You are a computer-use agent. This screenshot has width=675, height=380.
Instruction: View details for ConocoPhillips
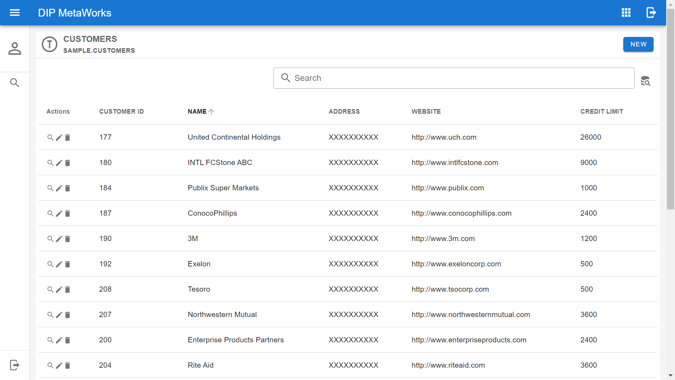[50, 213]
